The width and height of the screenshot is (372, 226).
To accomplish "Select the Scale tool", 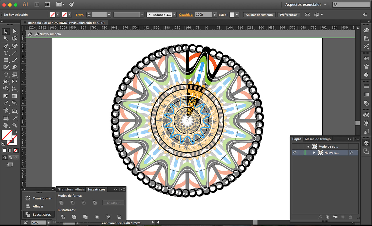I will (15, 75).
